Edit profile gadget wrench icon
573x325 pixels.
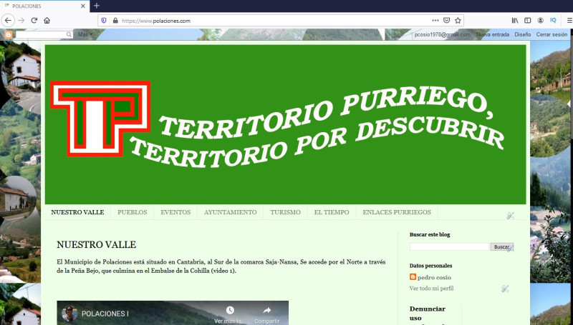click(505, 289)
